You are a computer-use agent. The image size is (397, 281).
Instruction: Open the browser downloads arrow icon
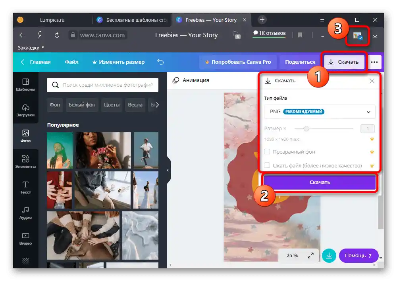coord(375,35)
